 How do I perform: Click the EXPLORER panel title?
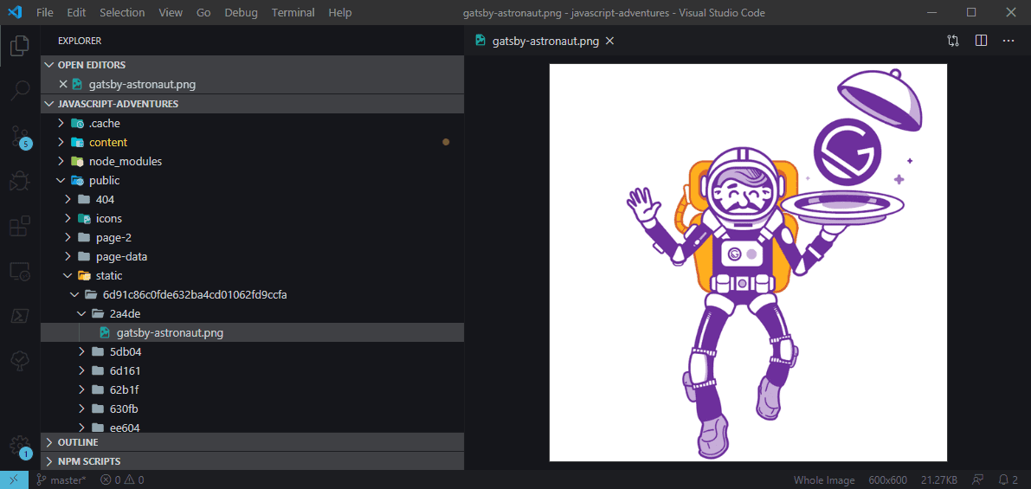pyautogui.click(x=80, y=41)
